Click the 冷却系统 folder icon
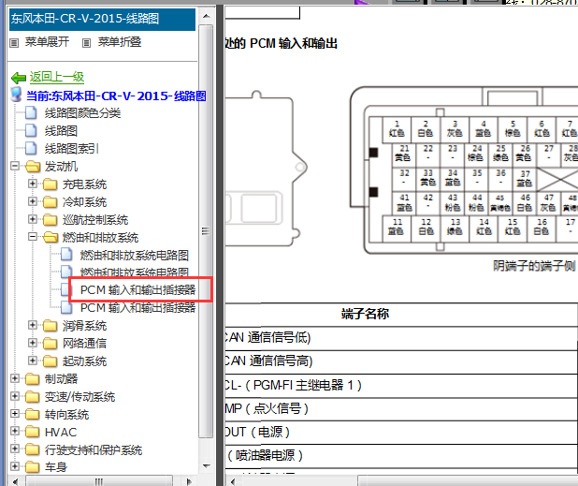578x486 pixels. pyautogui.click(x=51, y=202)
